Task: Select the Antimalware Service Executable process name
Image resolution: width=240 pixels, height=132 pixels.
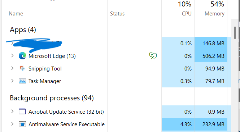Action: 66,124
